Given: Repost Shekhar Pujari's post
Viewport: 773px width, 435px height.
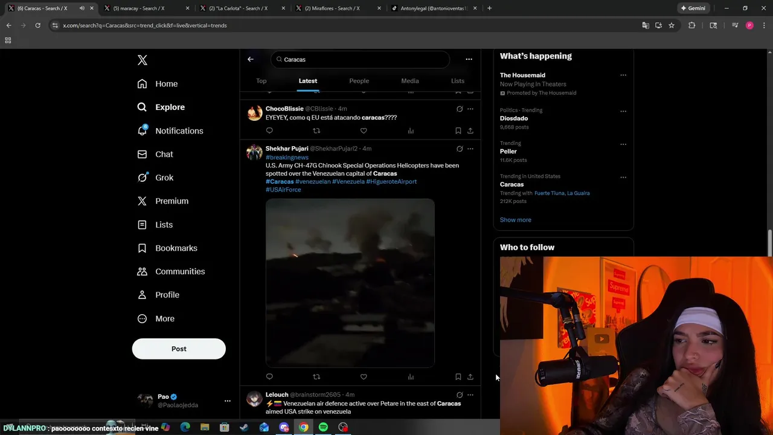Looking at the screenshot, I should coord(316,376).
